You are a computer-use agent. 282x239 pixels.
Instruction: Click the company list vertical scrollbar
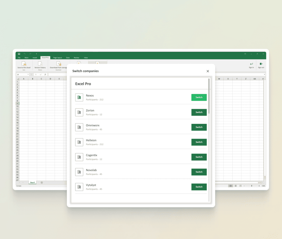[x=209, y=96]
